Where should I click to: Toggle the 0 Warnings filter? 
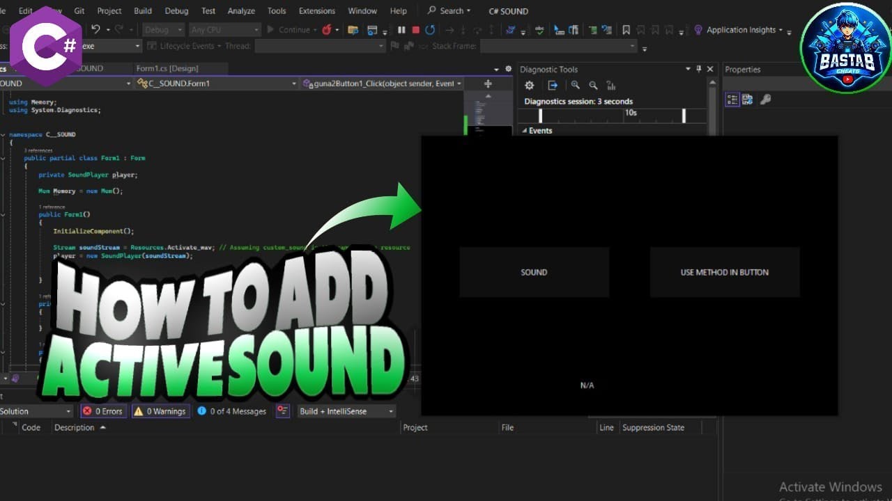(160, 411)
